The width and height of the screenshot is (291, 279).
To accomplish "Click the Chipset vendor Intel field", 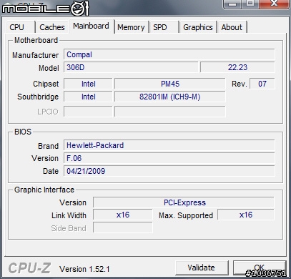I will (x=88, y=84).
